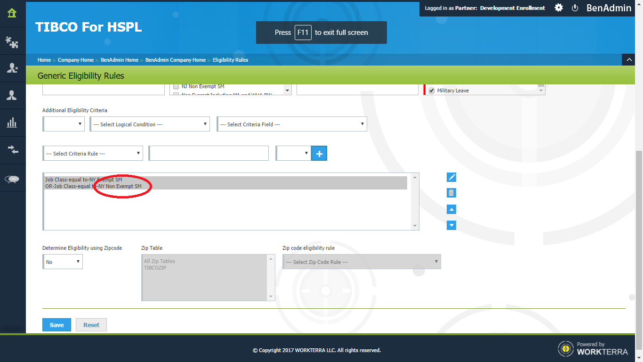Click the Zip Table list scrollbar down arrow

[271, 296]
